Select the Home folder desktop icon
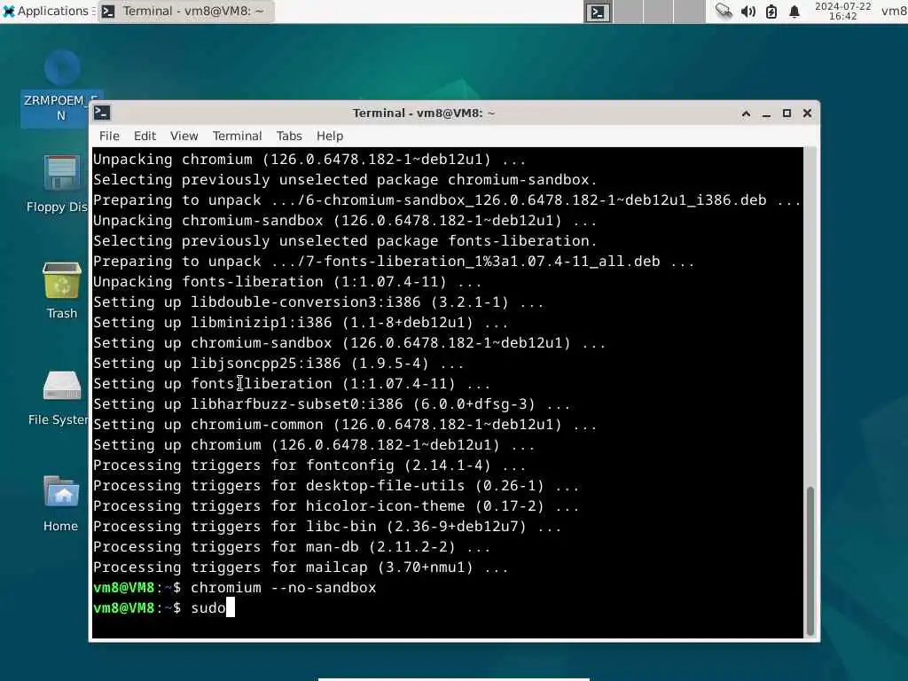 (x=61, y=504)
